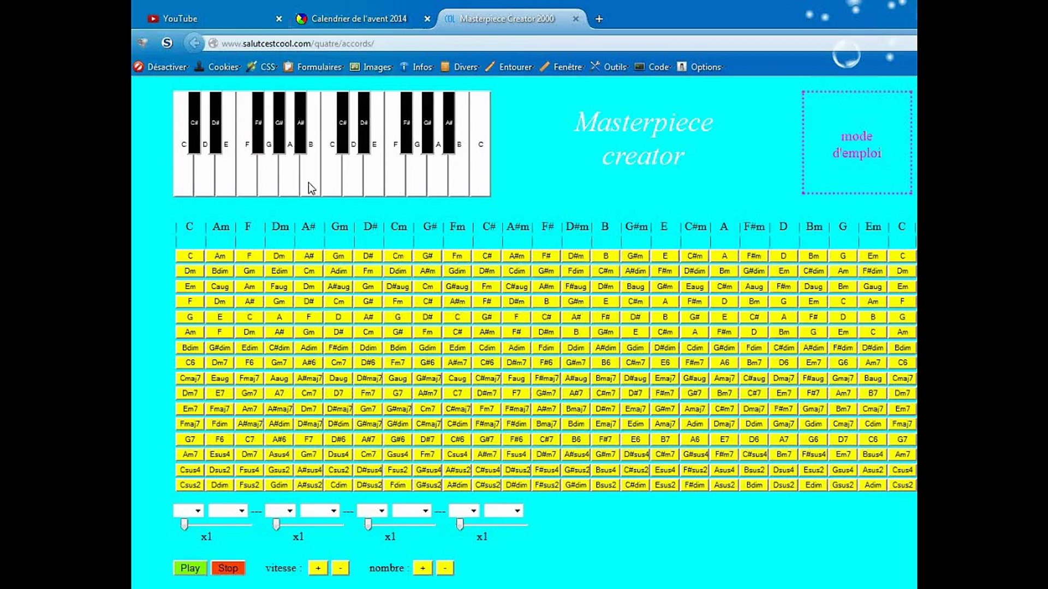Open the third chord type dropdown
Viewport: 1048px width, 589px height.
412,510
